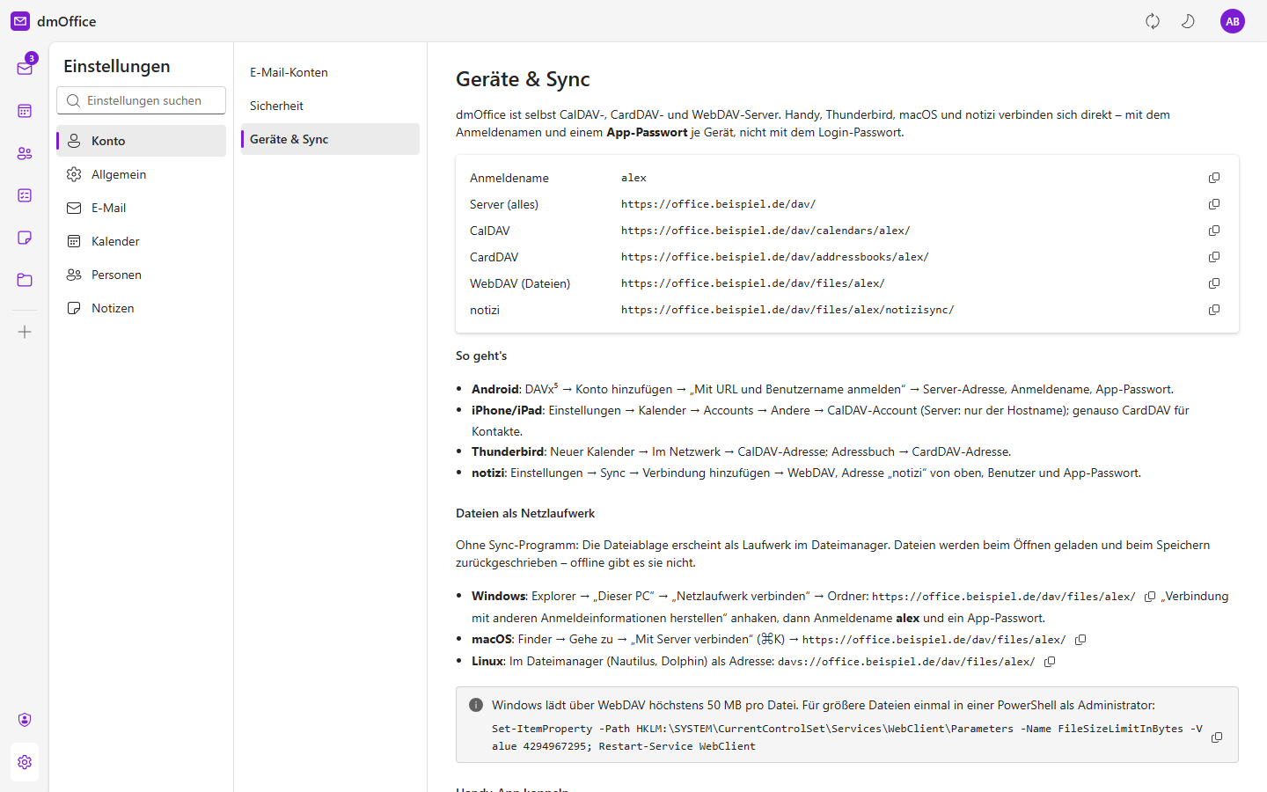This screenshot has height=792, width=1267.
Task: Open the settings gear in left rail
Action: tap(25, 762)
